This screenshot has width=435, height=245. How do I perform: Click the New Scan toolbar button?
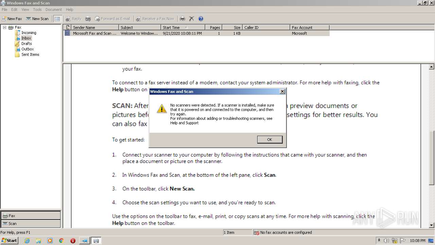(37, 19)
